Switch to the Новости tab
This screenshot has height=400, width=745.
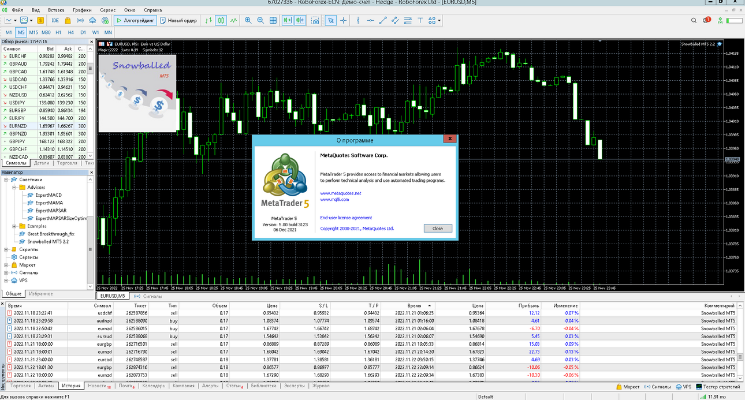[x=97, y=386]
